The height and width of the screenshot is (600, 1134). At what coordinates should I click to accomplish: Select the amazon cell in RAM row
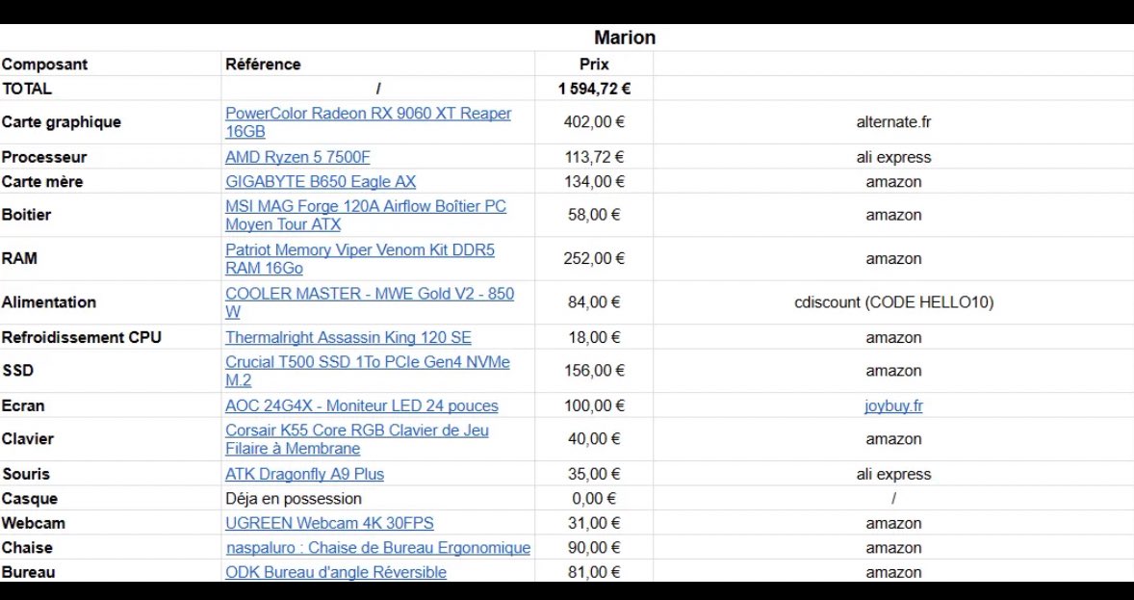893,258
